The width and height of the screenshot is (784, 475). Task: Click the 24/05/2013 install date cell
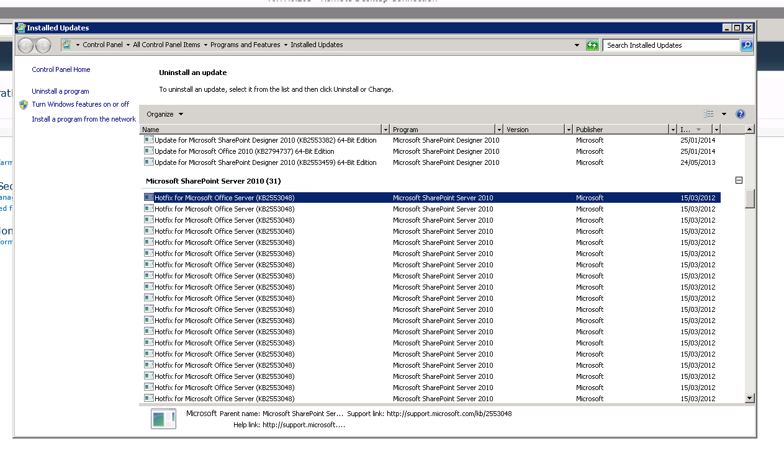click(x=698, y=162)
